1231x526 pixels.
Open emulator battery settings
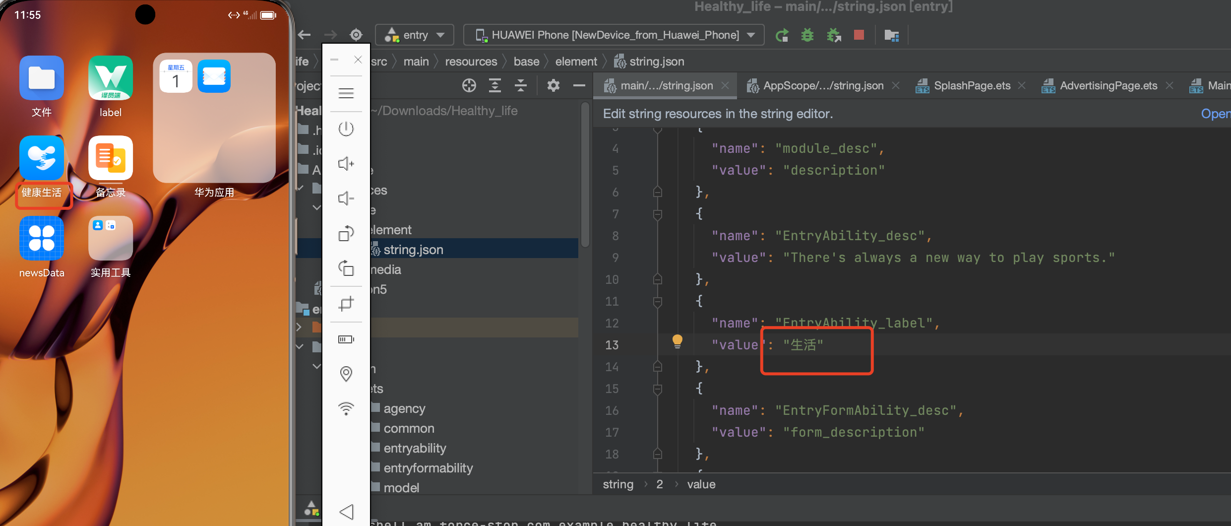346,339
